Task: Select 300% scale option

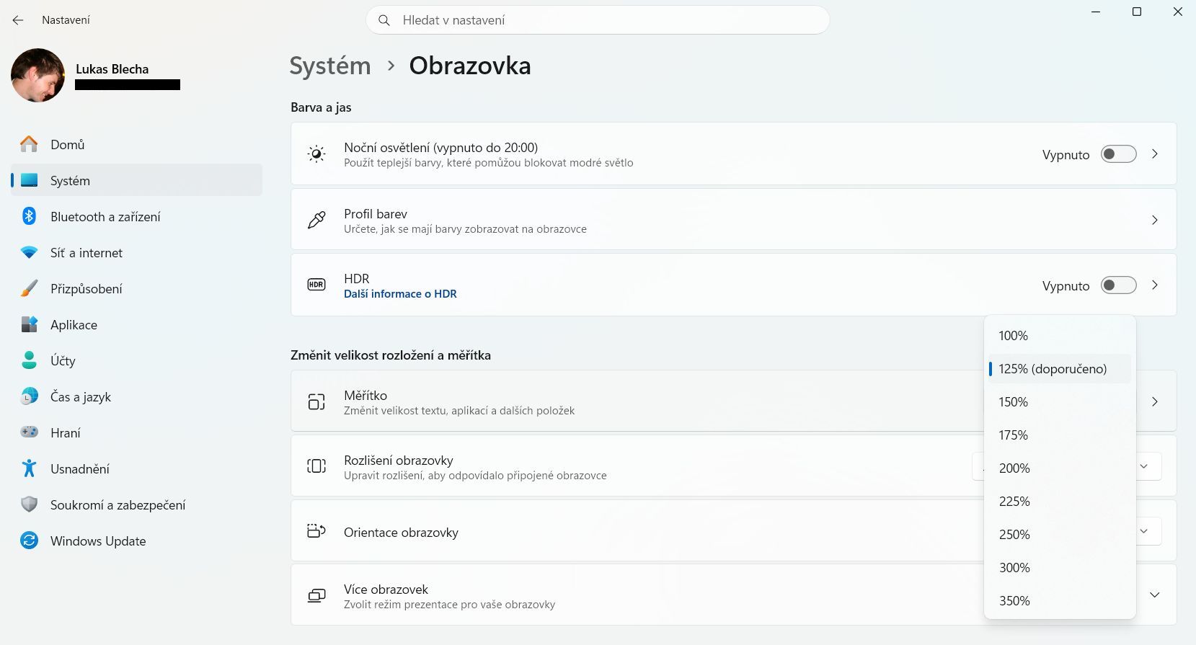Action: [1060, 568]
